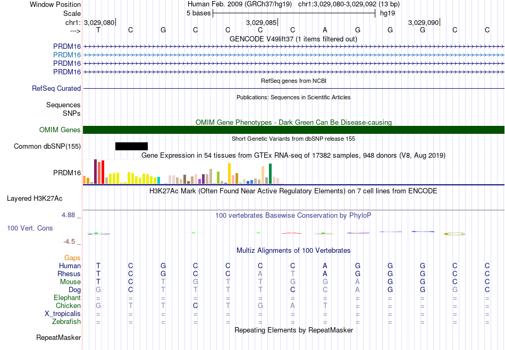Image resolution: width=505 pixels, height=350 pixels.
Task: Click the RepeatMasker track label
Action: (x=58, y=338)
